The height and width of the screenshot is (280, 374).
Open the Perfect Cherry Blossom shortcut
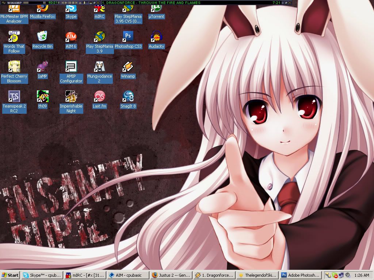pos(14,66)
